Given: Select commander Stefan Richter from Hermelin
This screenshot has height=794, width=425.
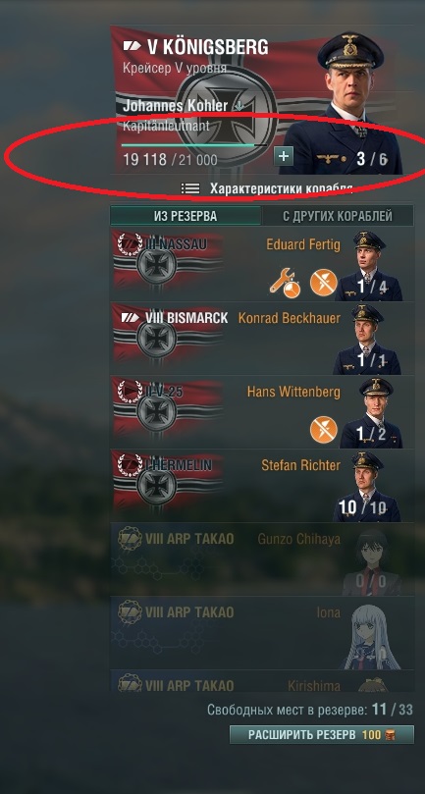Looking at the screenshot, I should [261, 486].
